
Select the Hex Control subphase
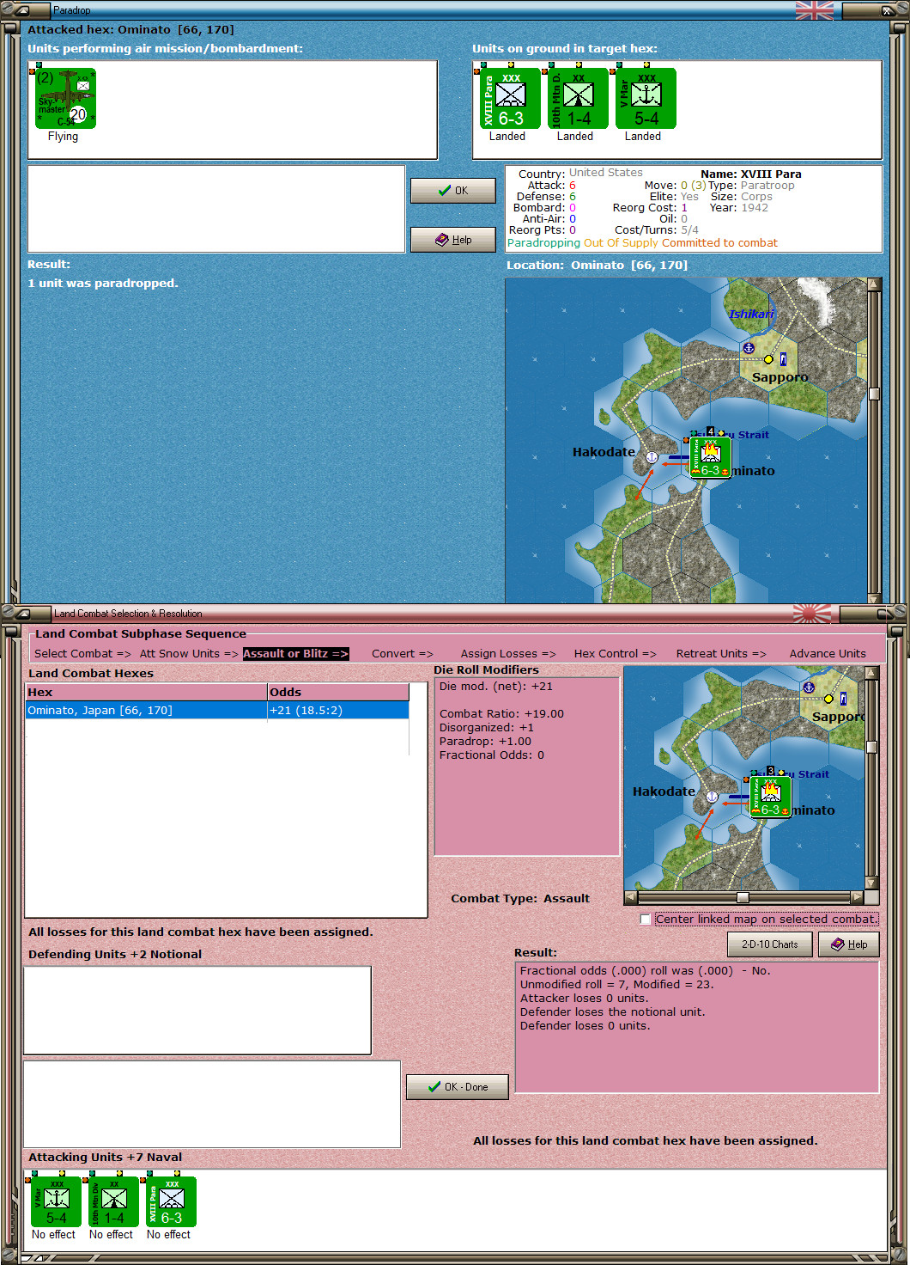(x=615, y=654)
